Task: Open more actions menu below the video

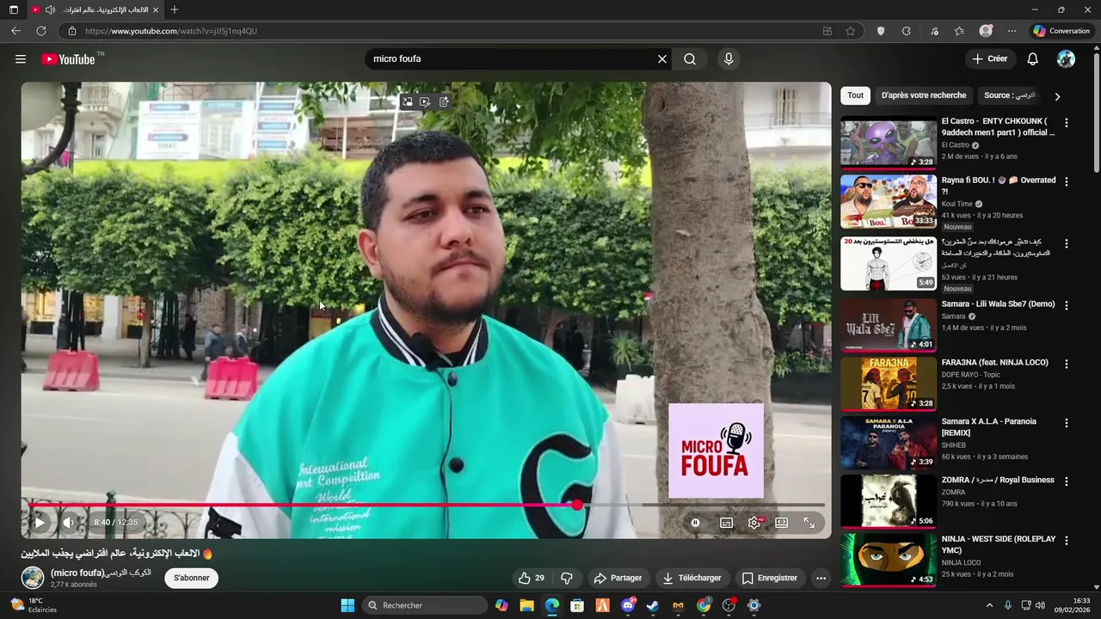Action: (821, 578)
